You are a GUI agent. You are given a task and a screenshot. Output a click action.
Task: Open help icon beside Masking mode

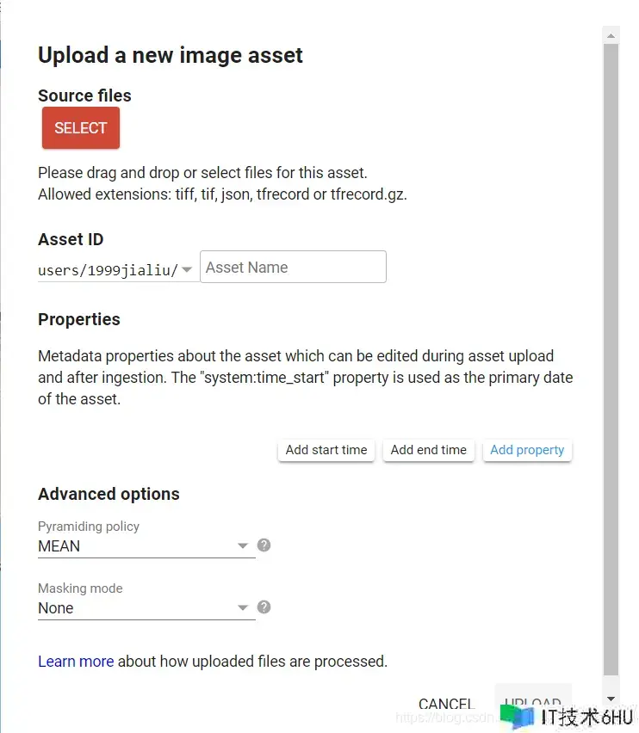(264, 607)
